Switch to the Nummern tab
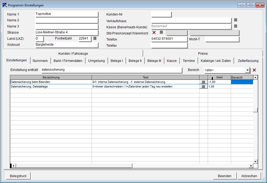The image size is (267, 183). [x=40, y=61]
